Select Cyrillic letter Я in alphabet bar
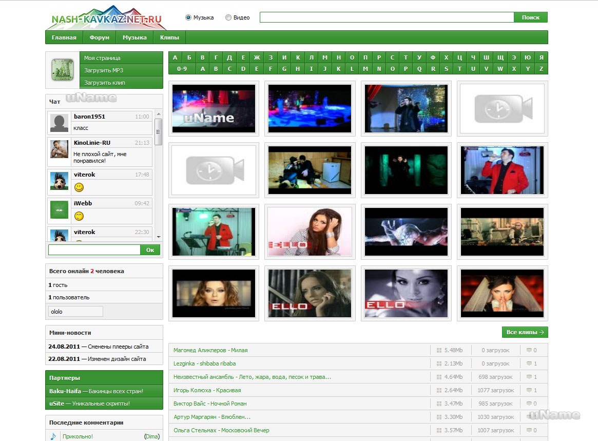The width and height of the screenshot is (598, 441). point(541,57)
